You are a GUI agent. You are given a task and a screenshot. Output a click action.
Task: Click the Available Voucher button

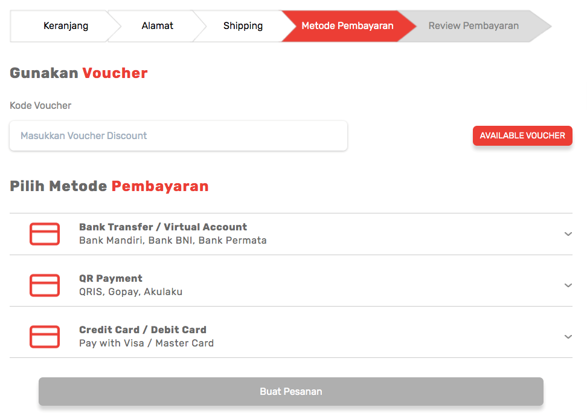coord(522,135)
